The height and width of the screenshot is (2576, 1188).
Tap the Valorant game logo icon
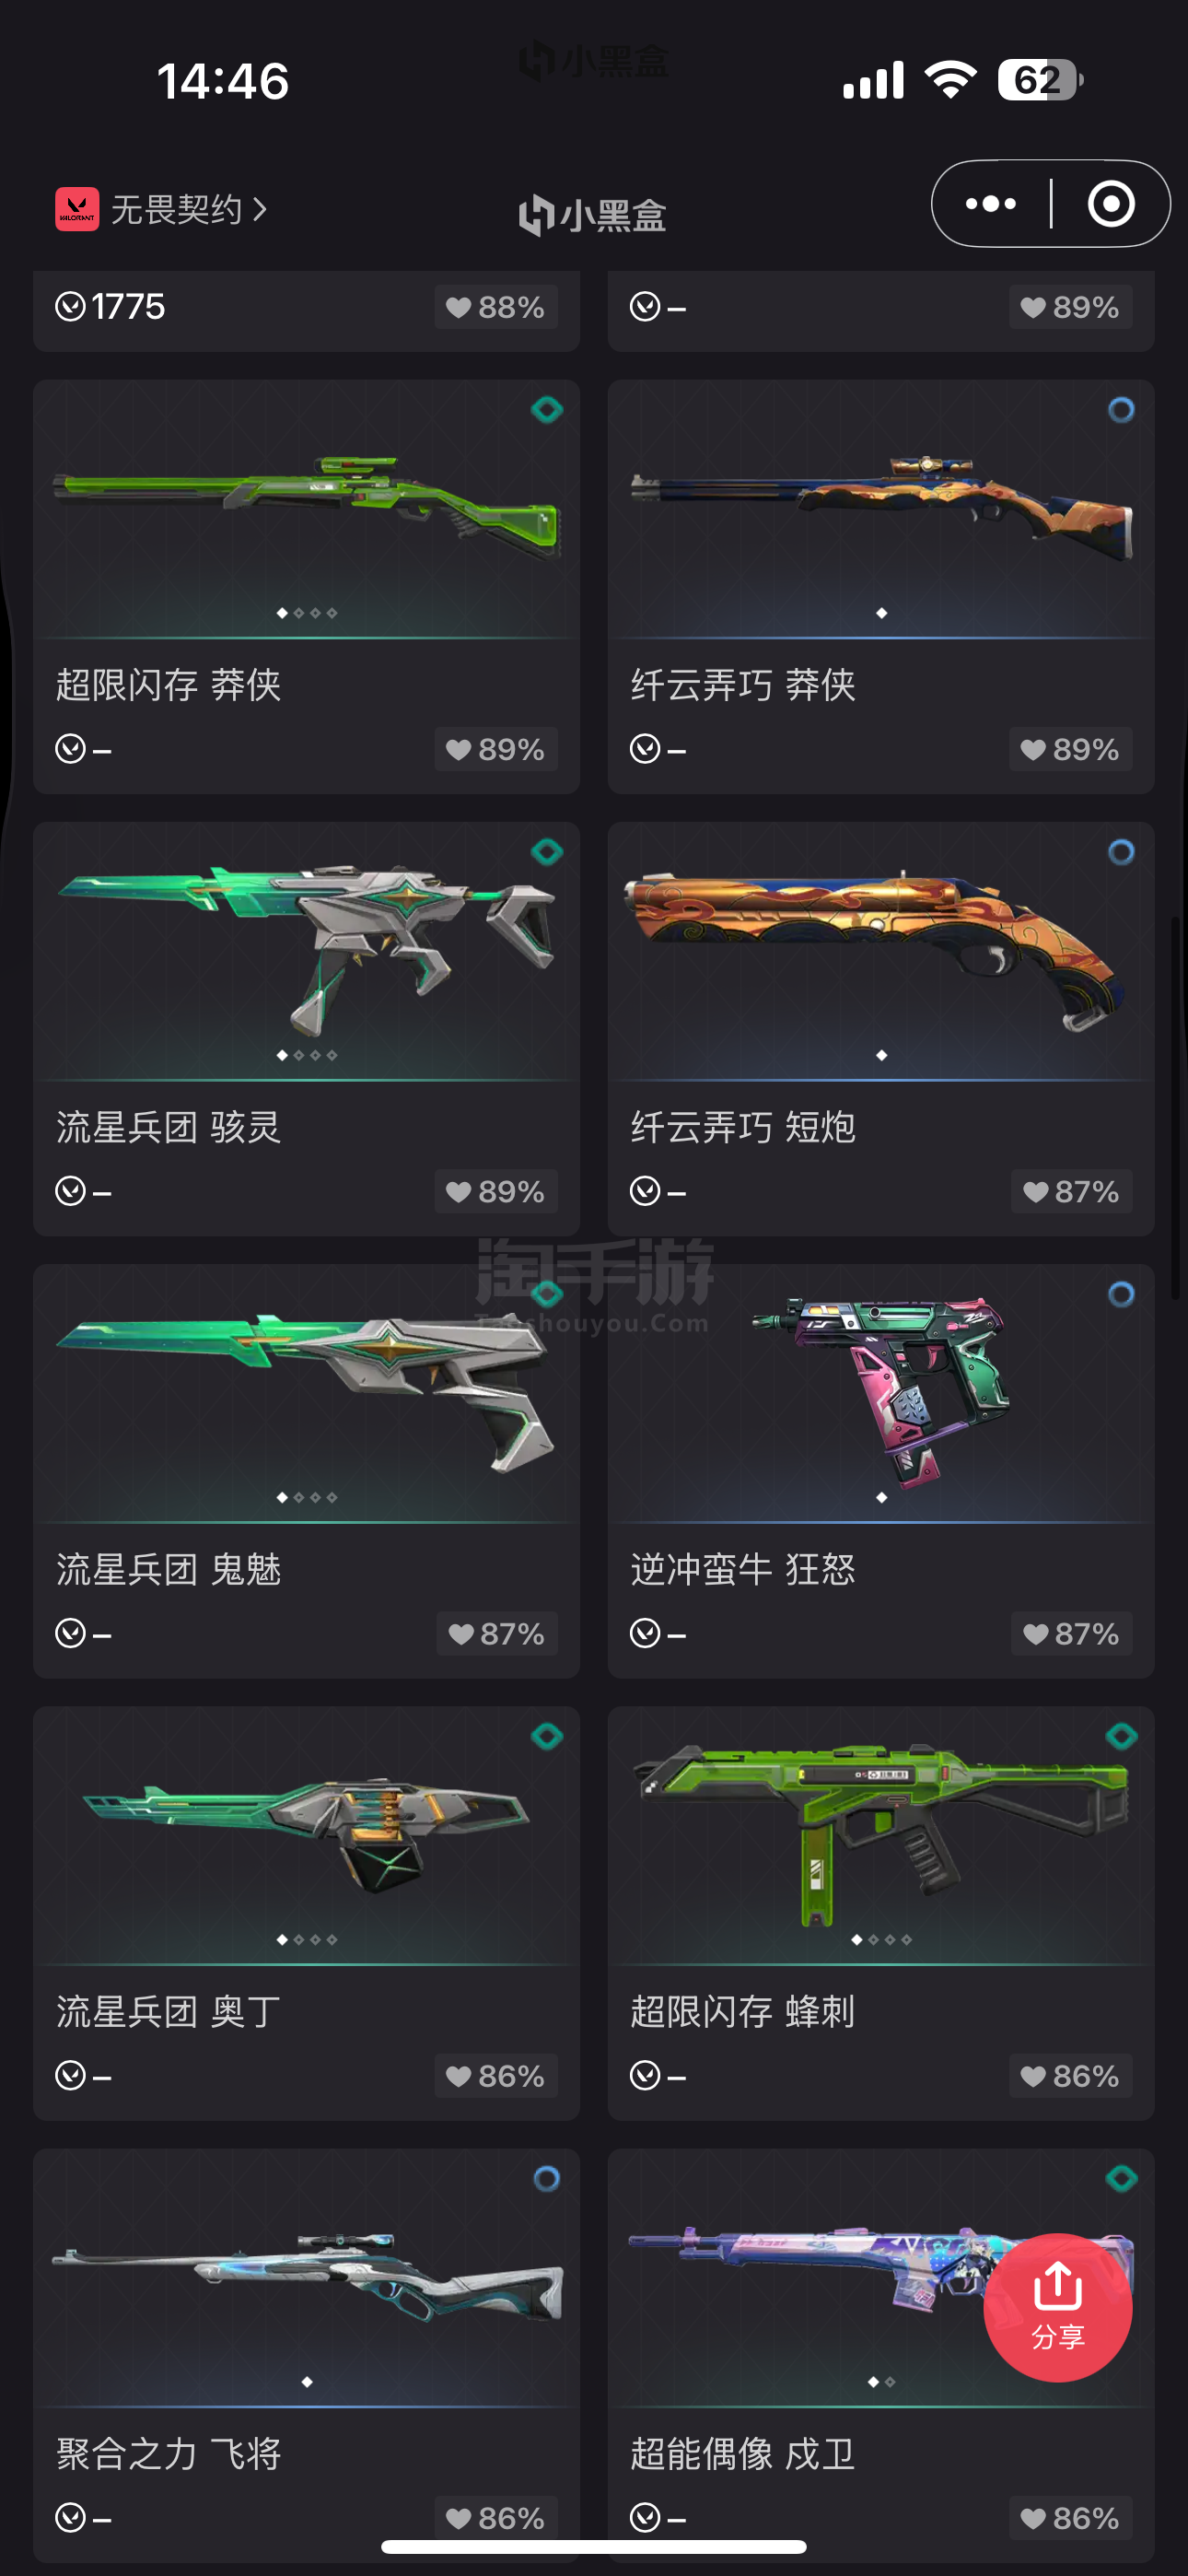click(77, 209)
